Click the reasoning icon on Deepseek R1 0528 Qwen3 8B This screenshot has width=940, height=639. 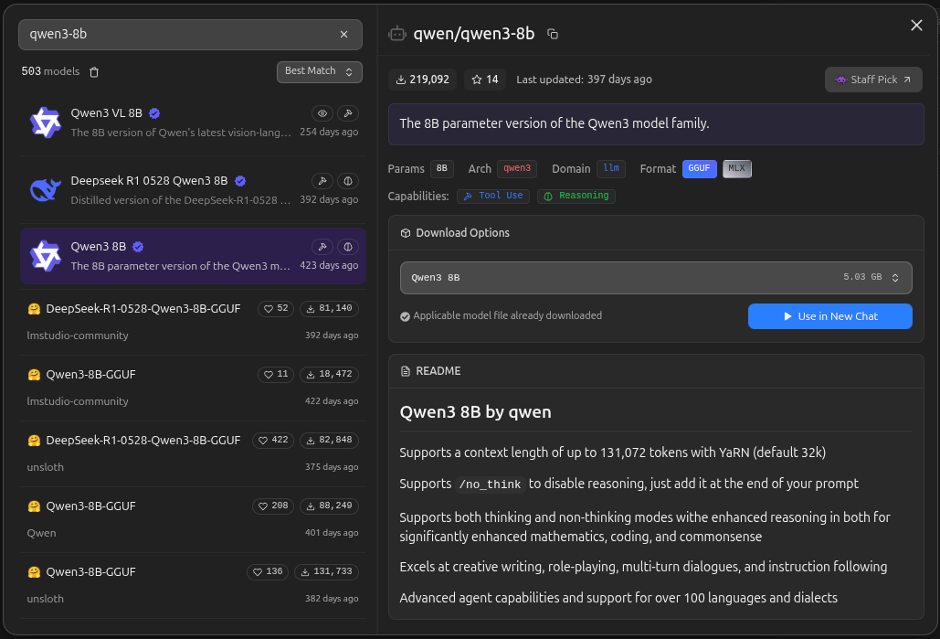[348, 181]
